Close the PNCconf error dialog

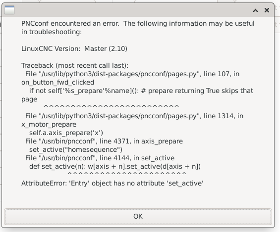coord(267,10)
